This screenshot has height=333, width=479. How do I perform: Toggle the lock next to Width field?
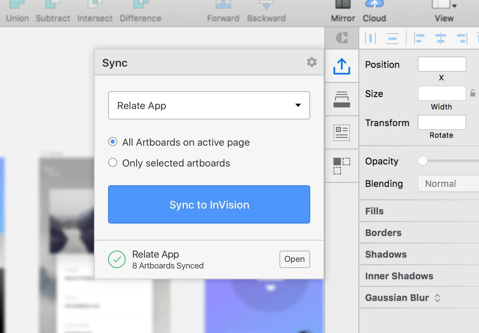click(x=473, y=93)
